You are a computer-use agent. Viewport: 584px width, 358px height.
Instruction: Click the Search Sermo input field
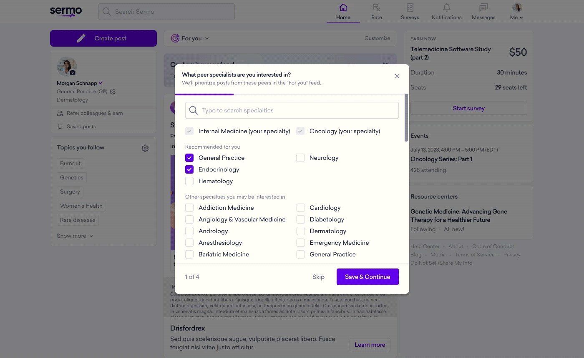[x=167, y=12]
